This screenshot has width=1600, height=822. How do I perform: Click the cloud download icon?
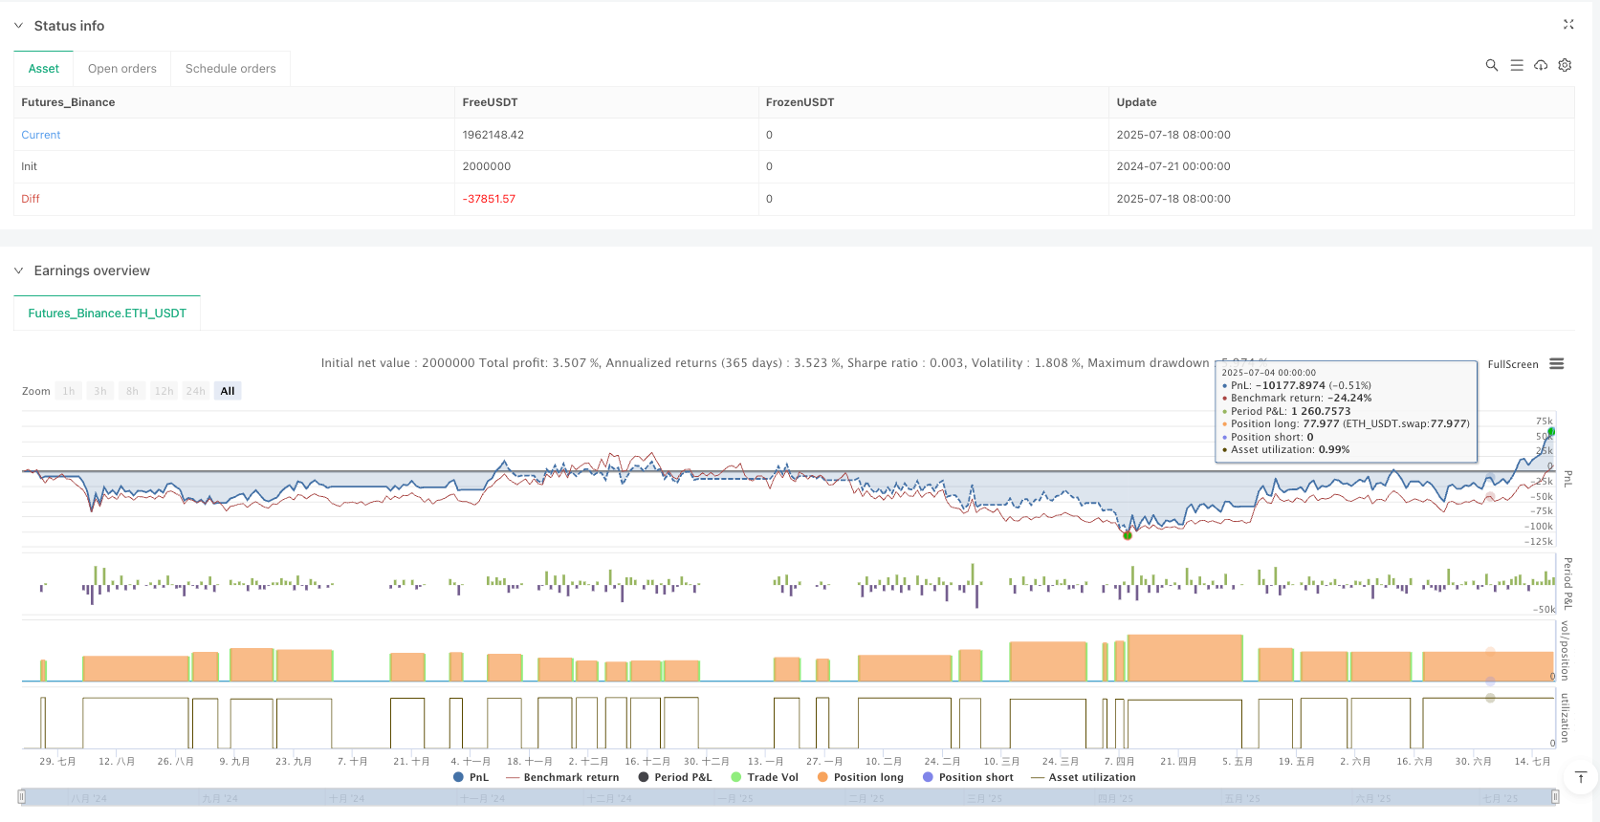point(1541,65)
